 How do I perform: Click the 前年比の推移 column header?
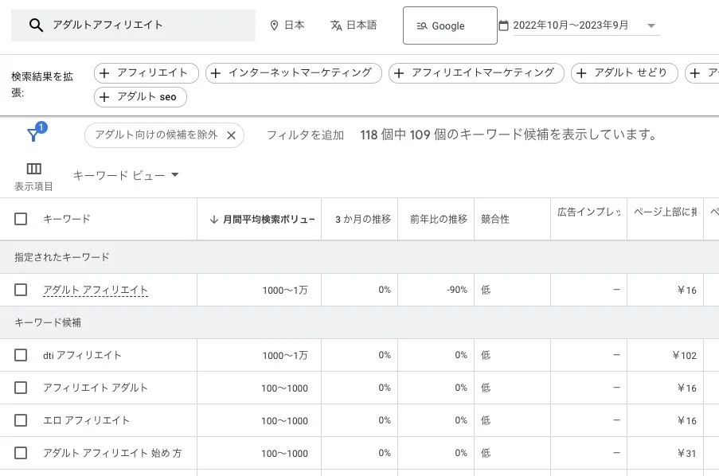tap(439, 219)
